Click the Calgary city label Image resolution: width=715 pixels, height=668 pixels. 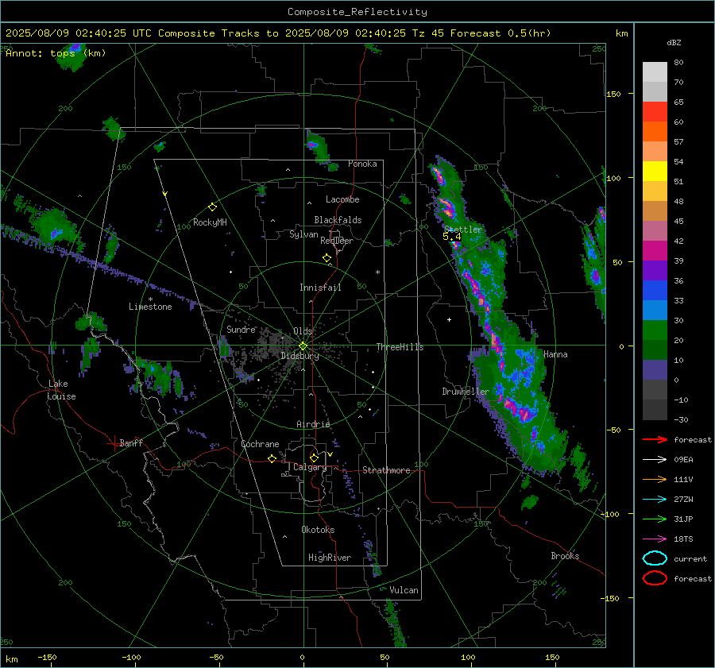click(x=310, y=467)
